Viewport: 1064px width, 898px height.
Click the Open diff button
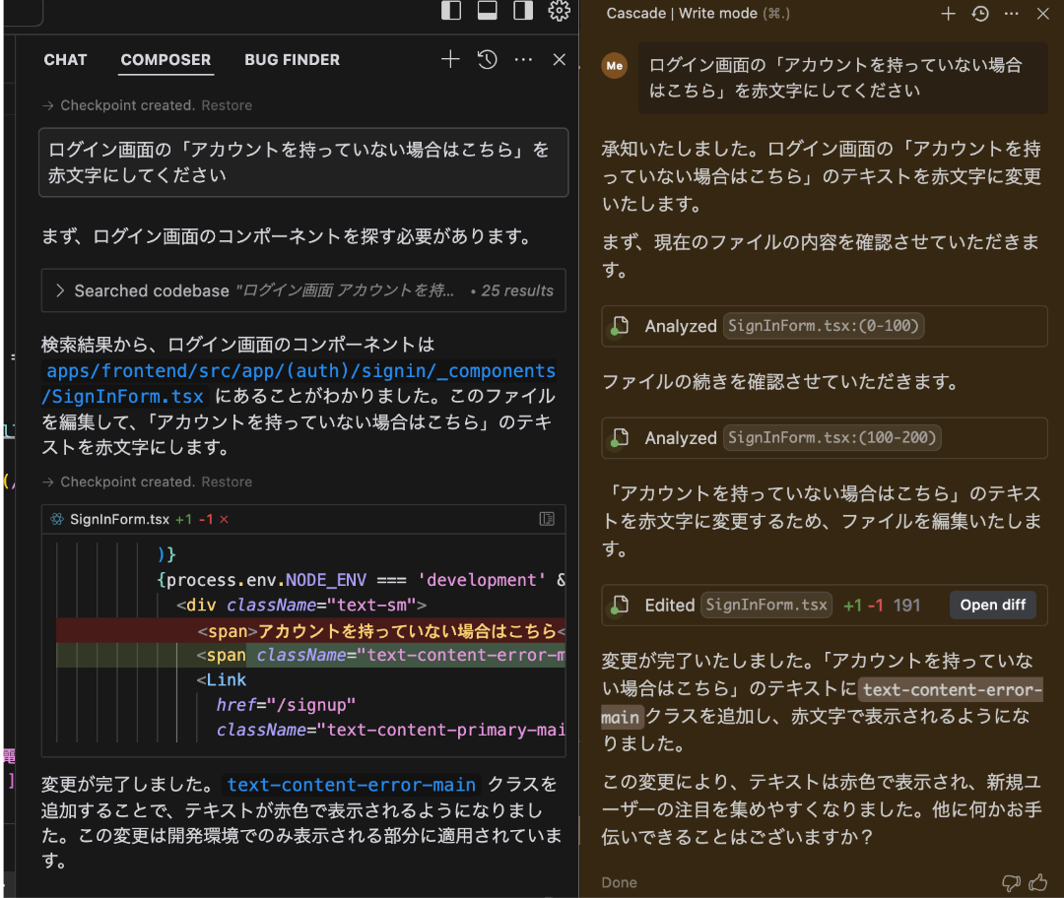point(992,605)
